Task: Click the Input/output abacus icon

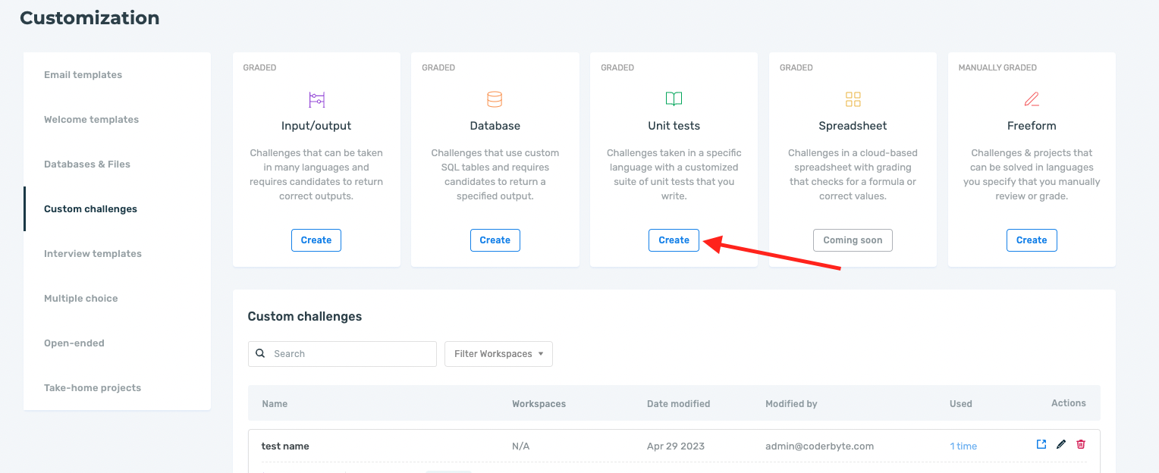Action: click(316, 99)
